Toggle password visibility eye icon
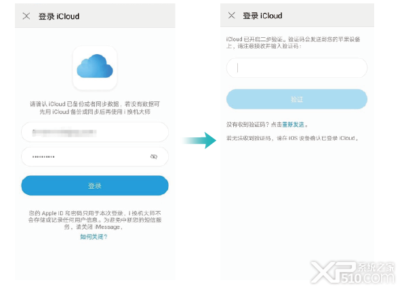404x293 pixels. coord(154,156)
